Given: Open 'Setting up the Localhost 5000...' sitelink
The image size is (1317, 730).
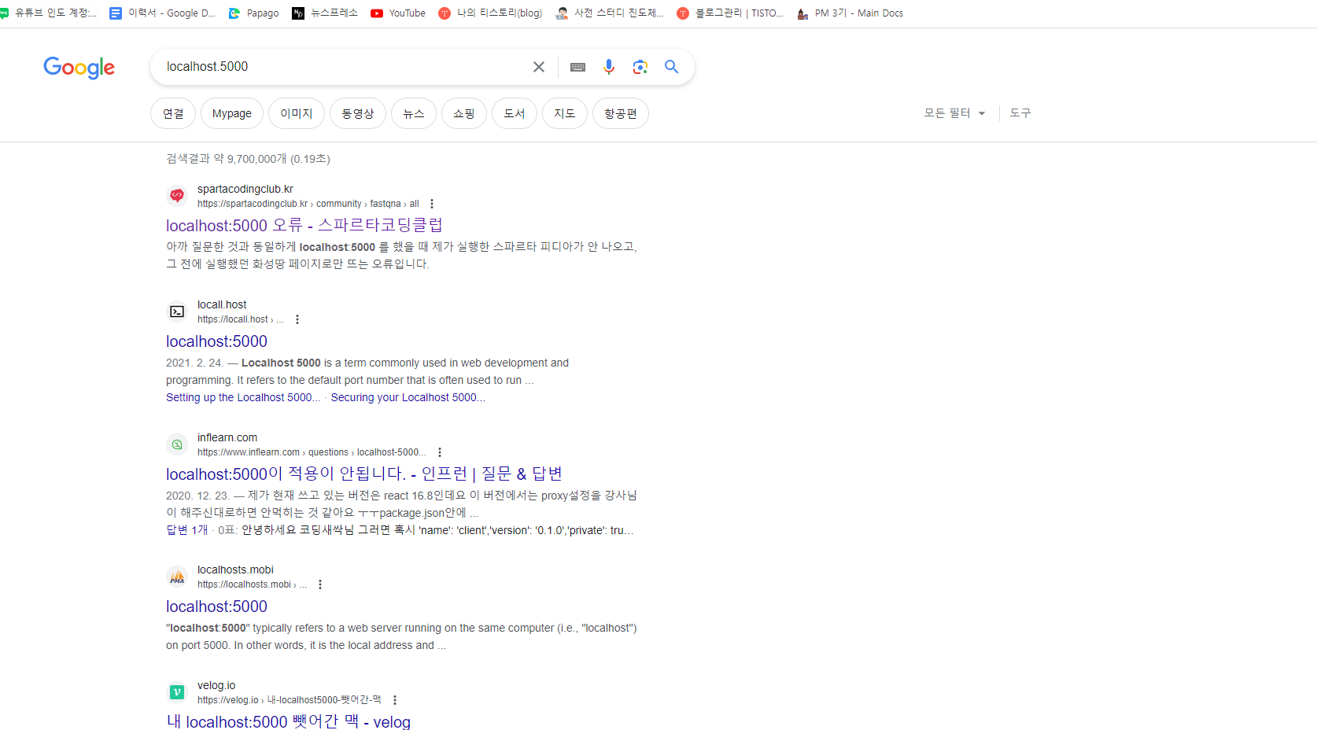Looking at the screenshot, I should click(243, 397).
